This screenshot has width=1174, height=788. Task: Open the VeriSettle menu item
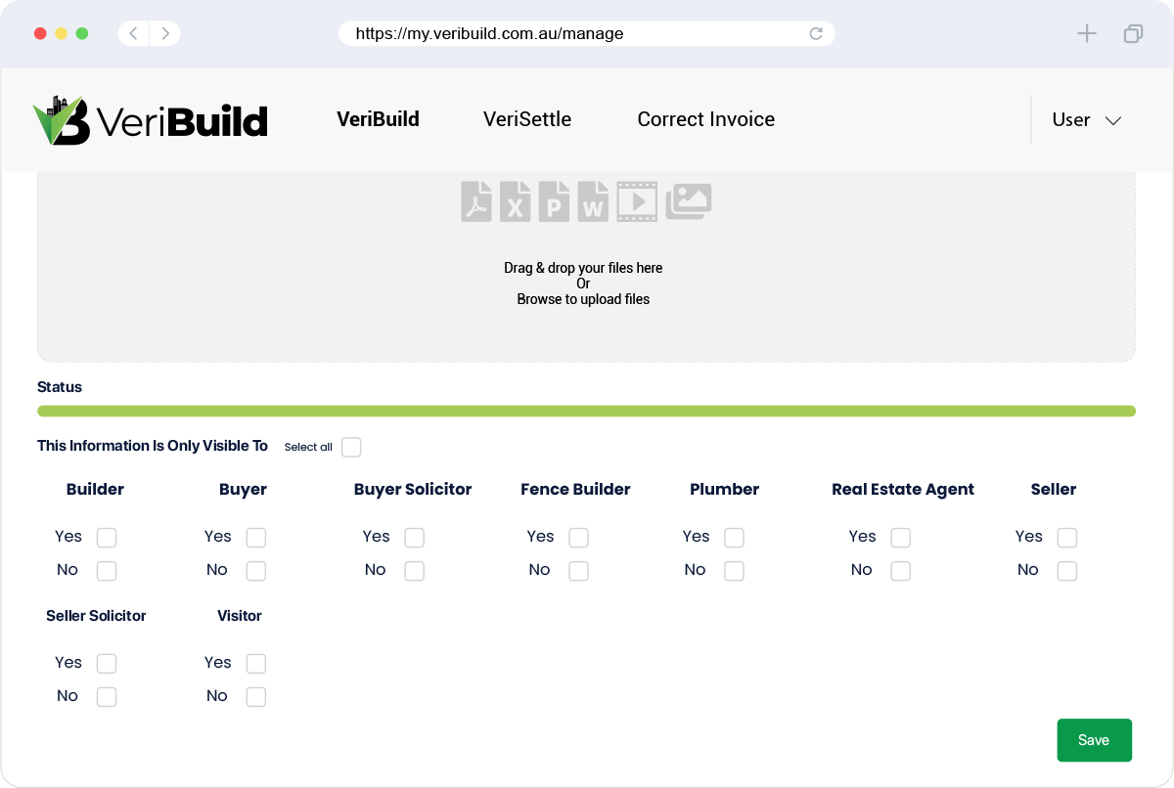point(527,119)
